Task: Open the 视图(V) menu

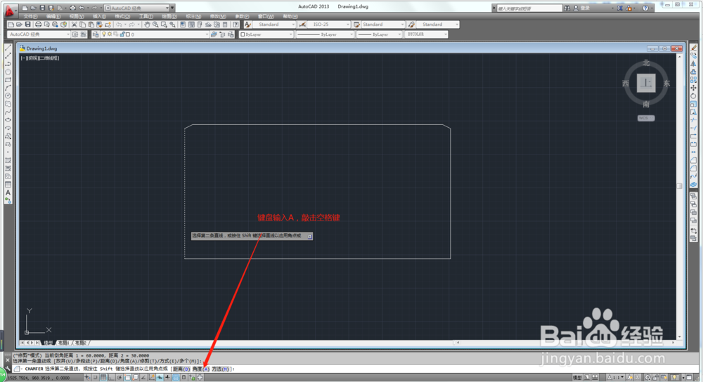Action: 77,17
